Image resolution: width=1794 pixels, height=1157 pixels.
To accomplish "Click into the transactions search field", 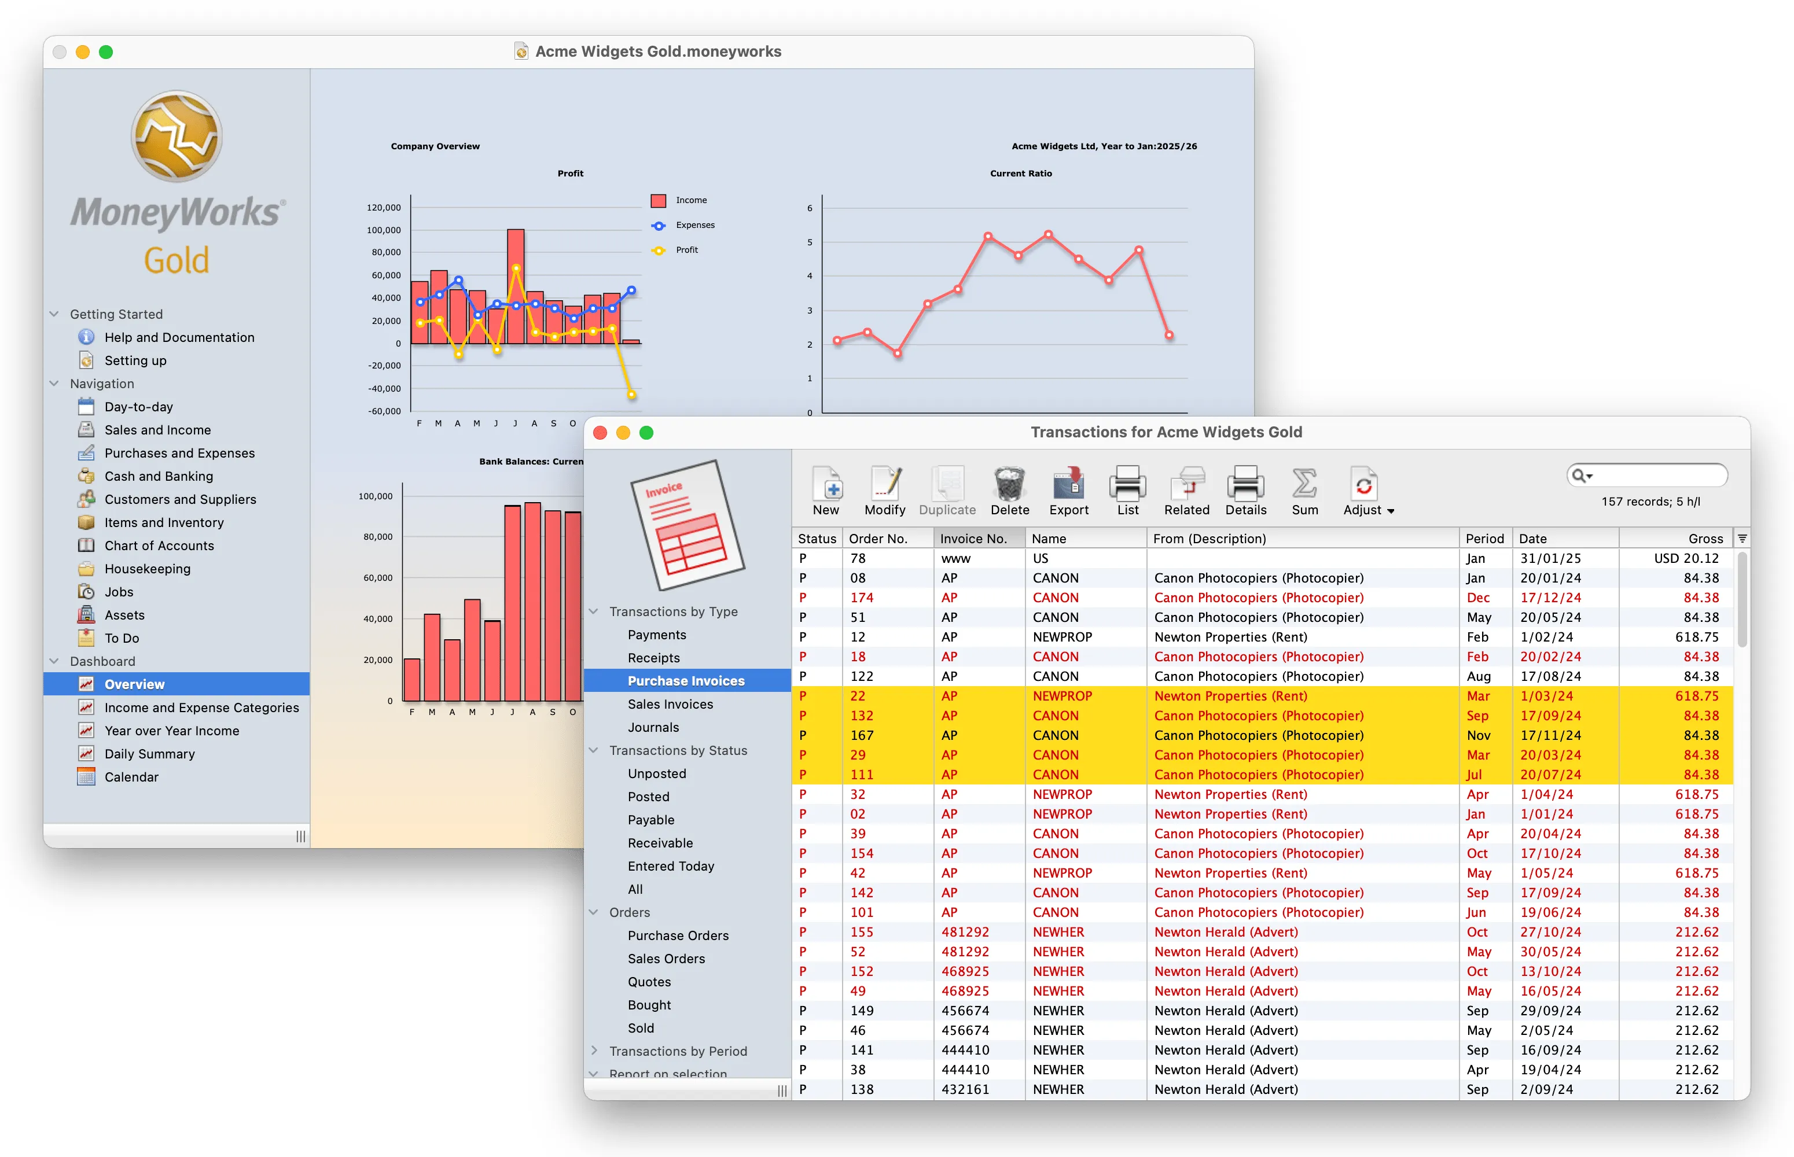I will click(1648, 476).
